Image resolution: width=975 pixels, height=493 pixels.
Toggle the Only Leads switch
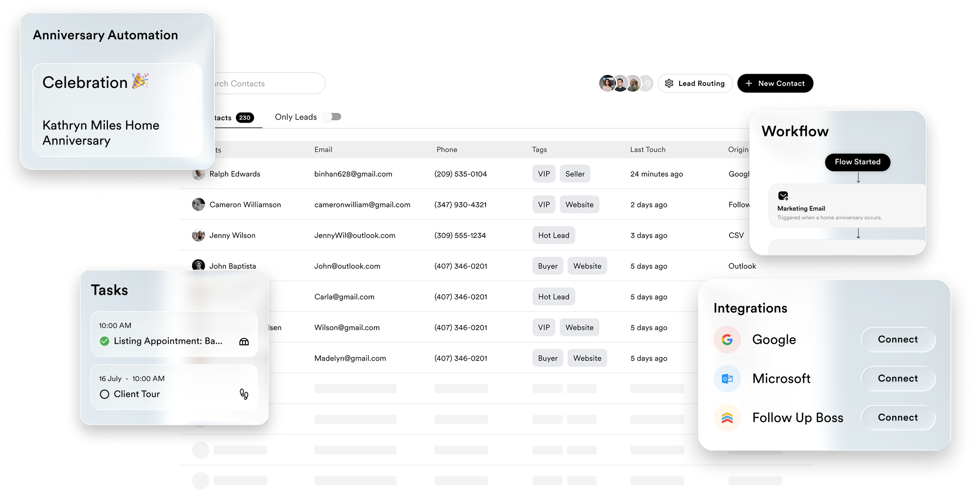coord(332,117)
